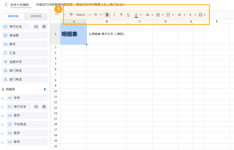Click the cell borders icon

click(158, 15)
